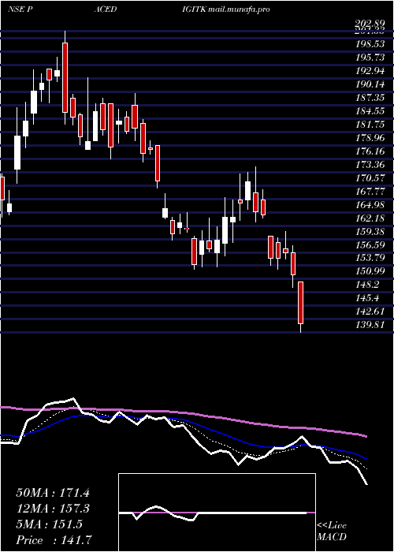Click the 164.98 axis value
The image size is (394, 552).
tap(370, 204)
